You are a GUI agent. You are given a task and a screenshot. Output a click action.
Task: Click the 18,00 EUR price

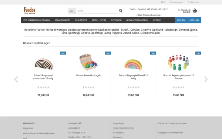88,95
